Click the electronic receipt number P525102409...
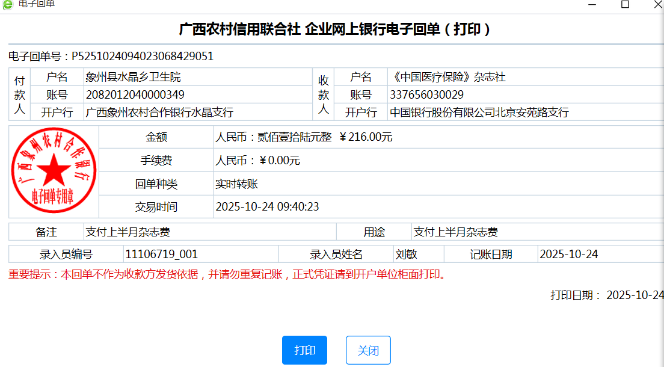Screen dimensions: 664x367 [x=143, y=57]
